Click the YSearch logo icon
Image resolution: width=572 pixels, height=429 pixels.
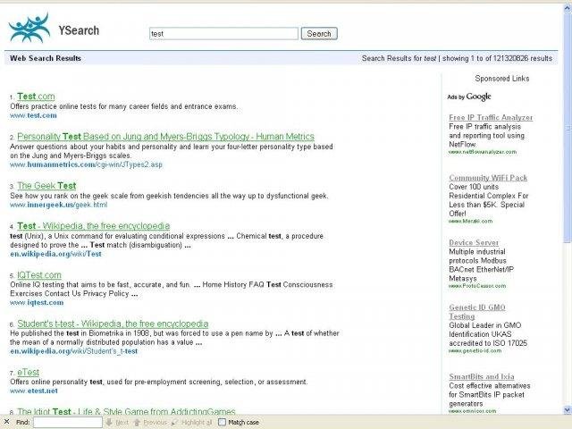click(29, 28)
